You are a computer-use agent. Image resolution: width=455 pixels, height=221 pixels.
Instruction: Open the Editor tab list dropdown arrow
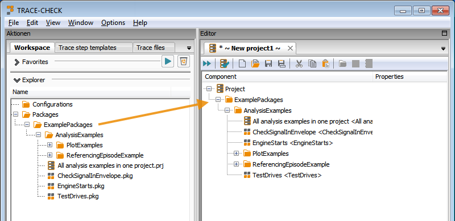coord(443,49)
